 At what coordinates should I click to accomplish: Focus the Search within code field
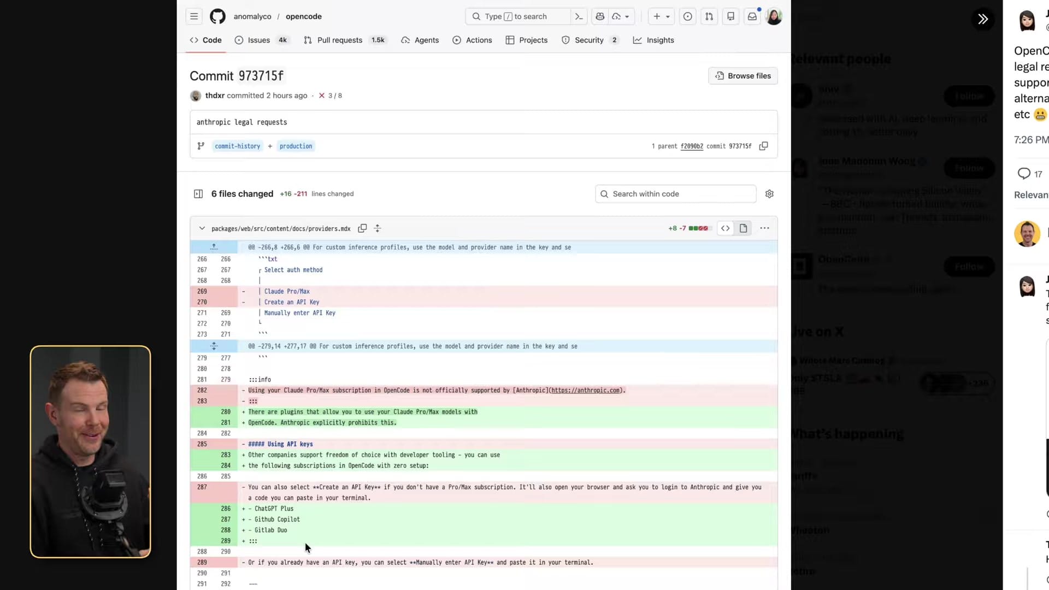[676, 194]
